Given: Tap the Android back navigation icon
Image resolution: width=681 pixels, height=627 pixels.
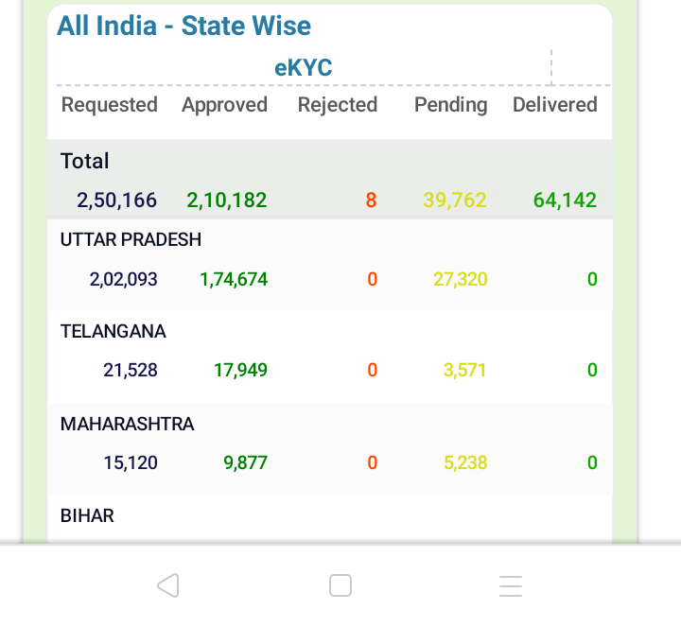Looking at the screenshot, I should click(x=168, y=585).
